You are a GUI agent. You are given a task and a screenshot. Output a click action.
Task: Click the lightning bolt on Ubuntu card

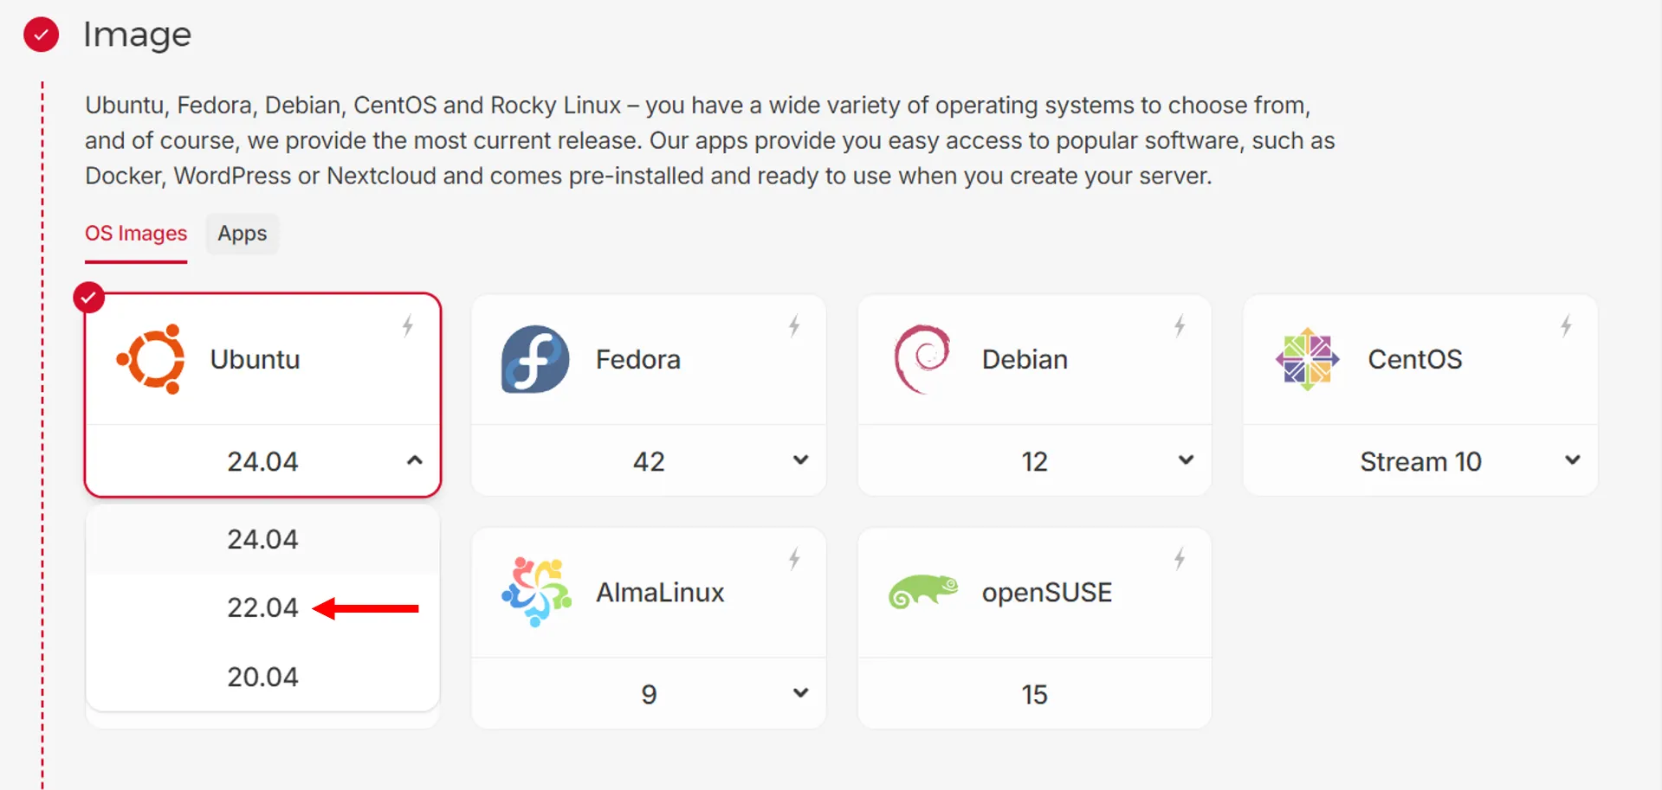point(408,326)
